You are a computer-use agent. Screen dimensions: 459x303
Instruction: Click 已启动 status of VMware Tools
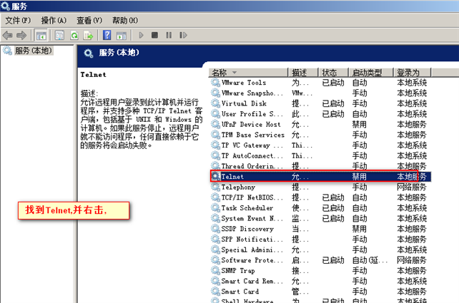click(x=333, y=83)
